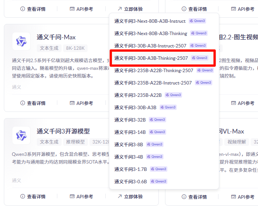The image size is (258, 218).
Task: Open 查看详情 on the VL-Max card
Action: pos(194,197)
